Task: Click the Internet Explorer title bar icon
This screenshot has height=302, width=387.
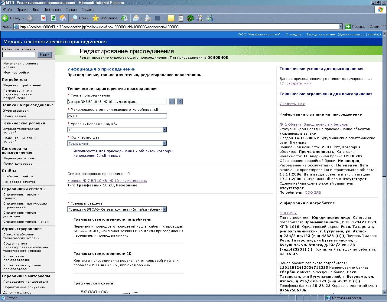Action: coord(3,3)
